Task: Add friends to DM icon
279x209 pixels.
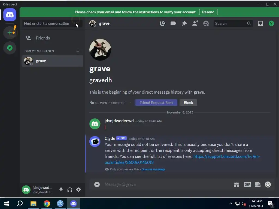Action: point(195,23)
